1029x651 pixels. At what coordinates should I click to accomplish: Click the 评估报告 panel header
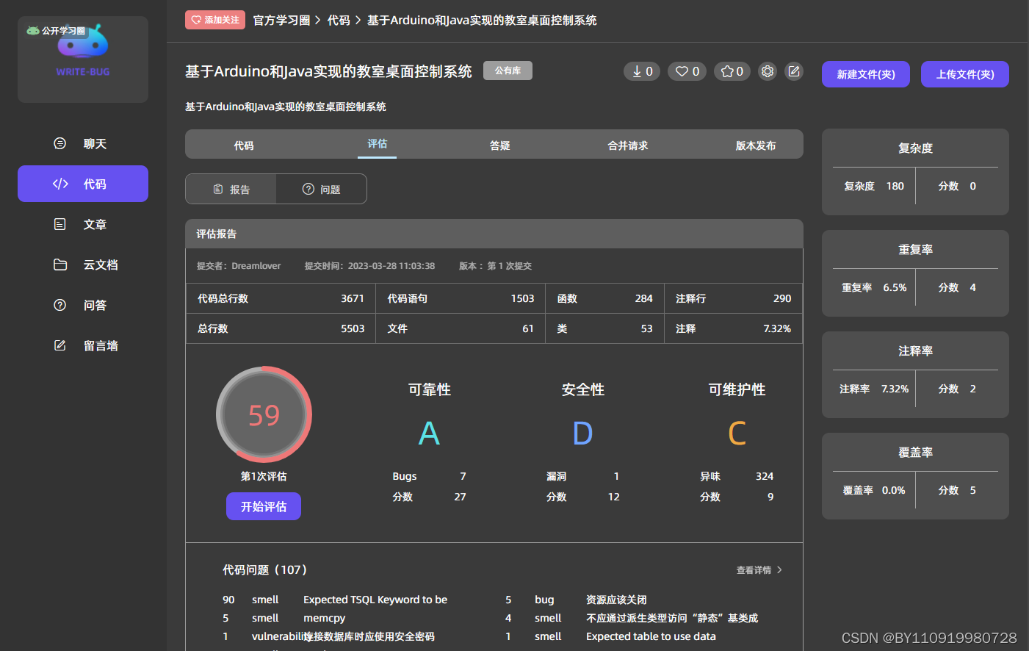pos(494,234)
